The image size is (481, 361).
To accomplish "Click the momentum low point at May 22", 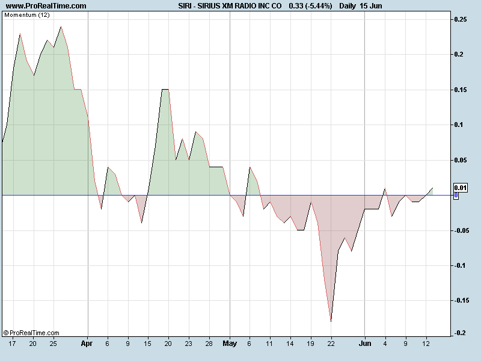I will 331,321.
